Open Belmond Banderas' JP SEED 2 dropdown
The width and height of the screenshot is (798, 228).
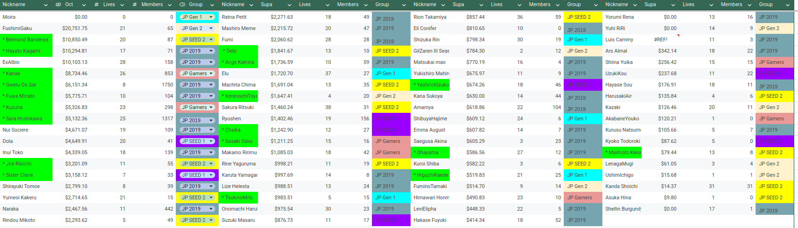[211, 39]
